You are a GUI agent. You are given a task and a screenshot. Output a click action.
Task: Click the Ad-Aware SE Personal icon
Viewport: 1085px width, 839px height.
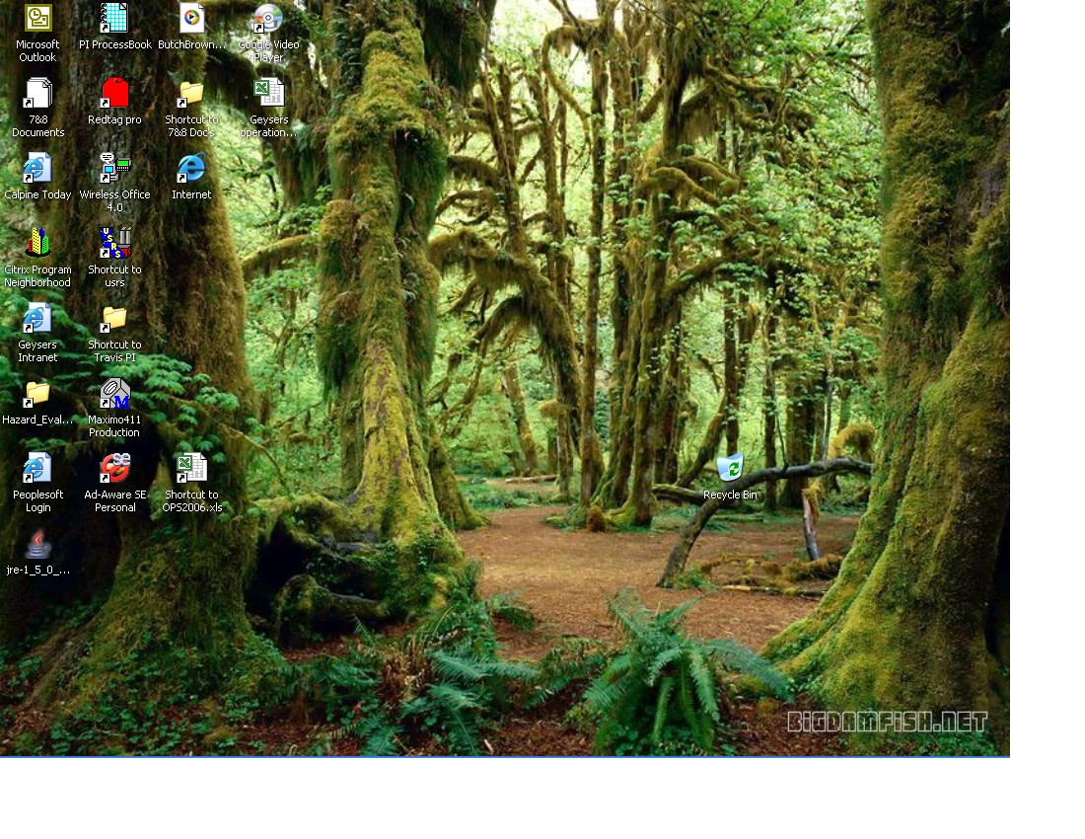(114, 469)
